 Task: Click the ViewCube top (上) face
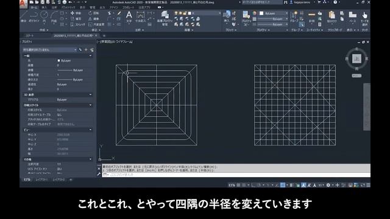[356, 58]
